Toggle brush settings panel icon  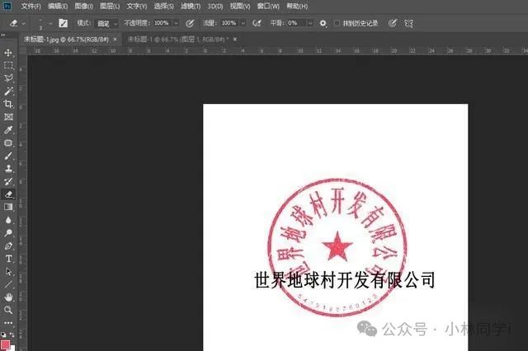[63, 23]
